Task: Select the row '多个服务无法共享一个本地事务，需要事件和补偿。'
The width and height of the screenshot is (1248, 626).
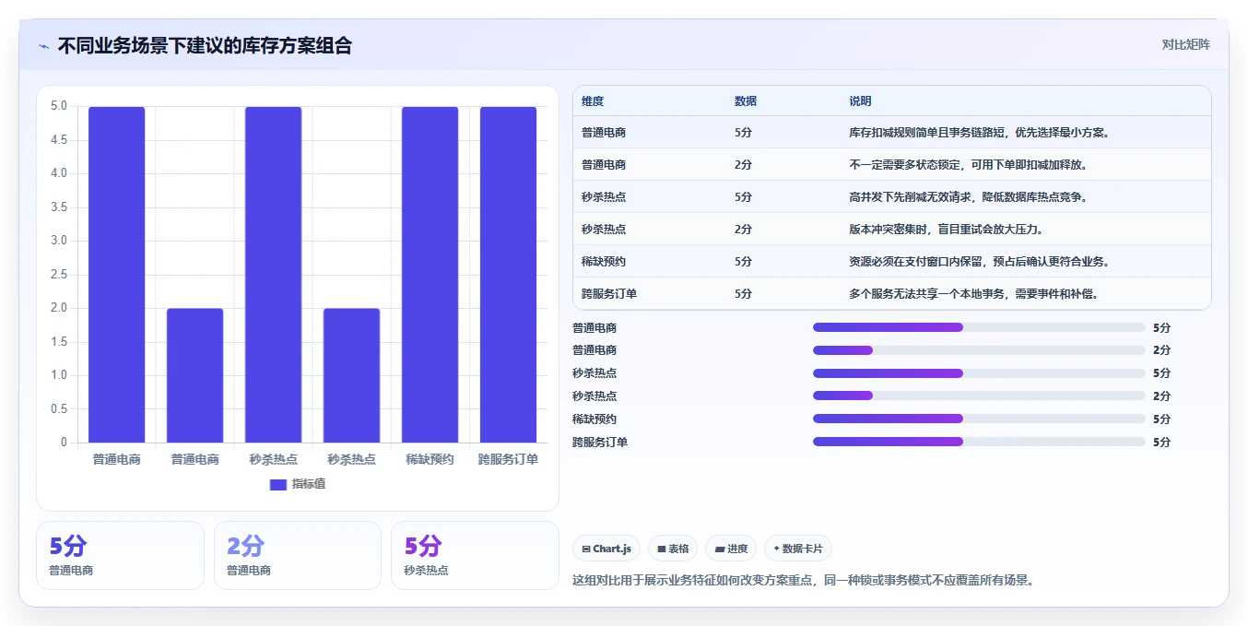Action: tap(892, 293)
